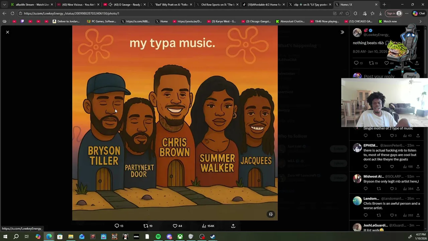Open a new browser tab with plus
This screenshot has width=428, height=241.
[384, 5]
